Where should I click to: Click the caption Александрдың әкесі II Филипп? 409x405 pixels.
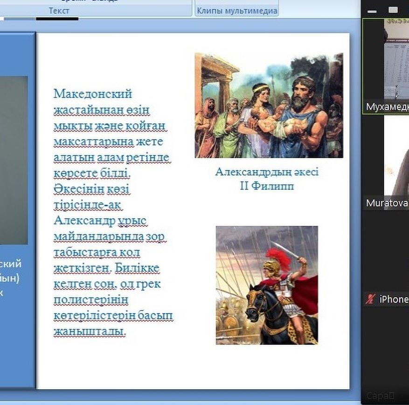click(x=267, y=179)
